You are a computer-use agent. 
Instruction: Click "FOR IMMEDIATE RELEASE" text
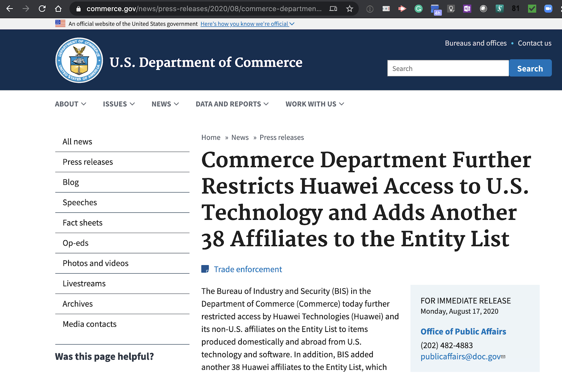click(466, 301)
